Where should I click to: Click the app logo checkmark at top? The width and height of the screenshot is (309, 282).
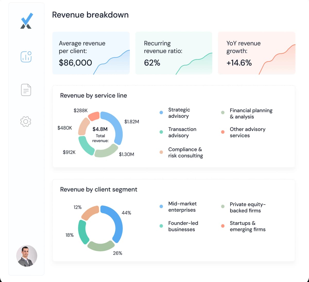[x=26, y=21]
